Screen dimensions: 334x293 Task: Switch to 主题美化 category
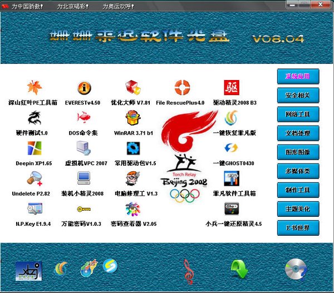coord(298,208)
